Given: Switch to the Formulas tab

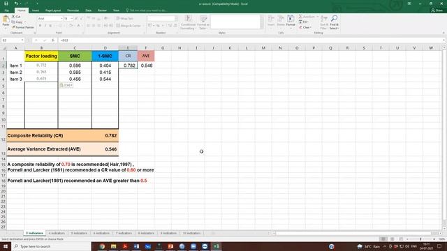Looking at the screenshot, I should click(73, 10).
